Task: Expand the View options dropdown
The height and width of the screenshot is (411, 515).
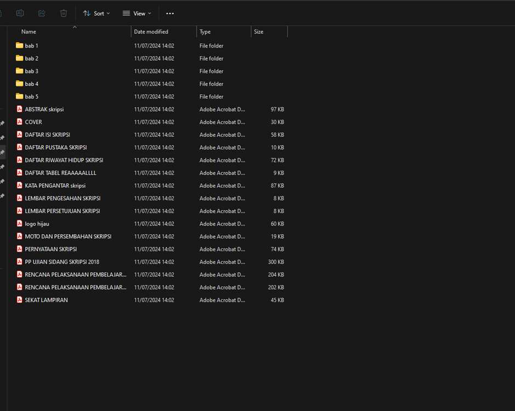Action: click(137, 13)
